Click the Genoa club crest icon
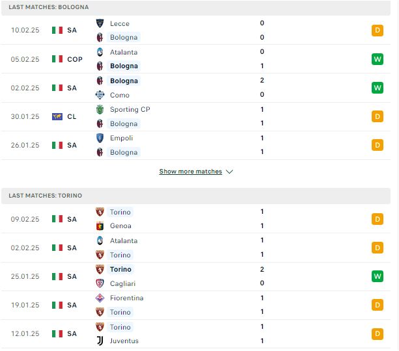The height and width of the screenshot is (351, 399). [x=100, y=226]
